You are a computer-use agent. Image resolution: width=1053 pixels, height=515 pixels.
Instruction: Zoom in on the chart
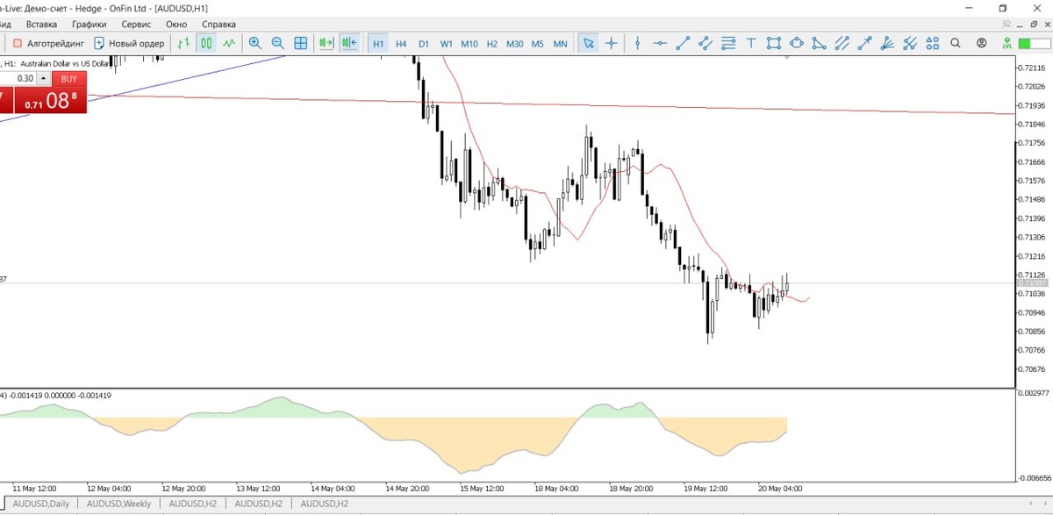255,43
